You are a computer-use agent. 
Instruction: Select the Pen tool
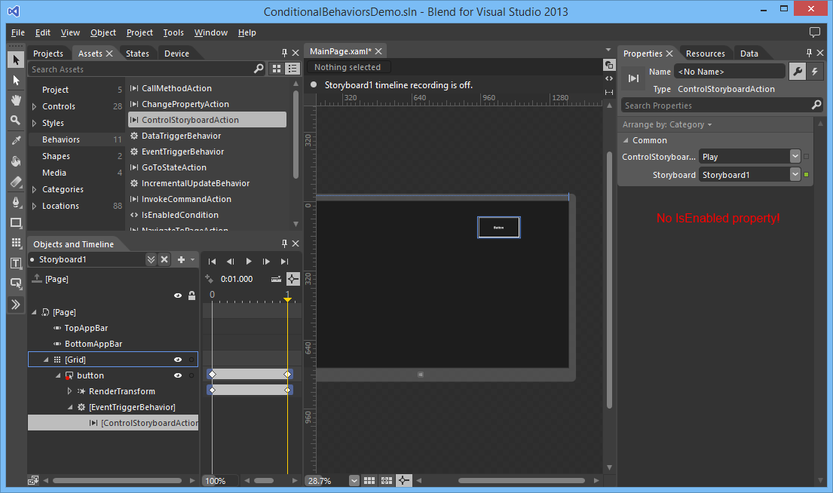click(16, 202)
